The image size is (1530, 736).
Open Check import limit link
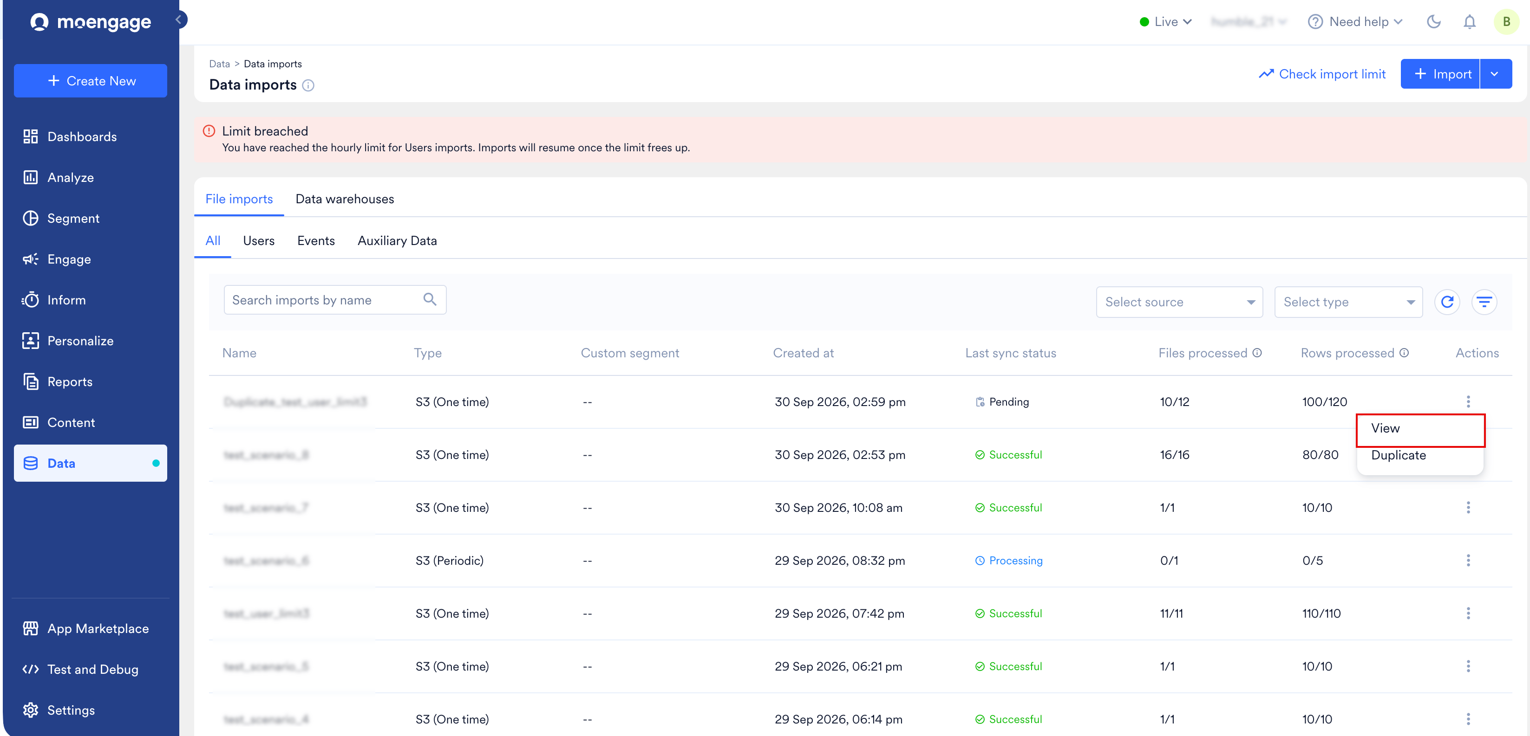1321,74
